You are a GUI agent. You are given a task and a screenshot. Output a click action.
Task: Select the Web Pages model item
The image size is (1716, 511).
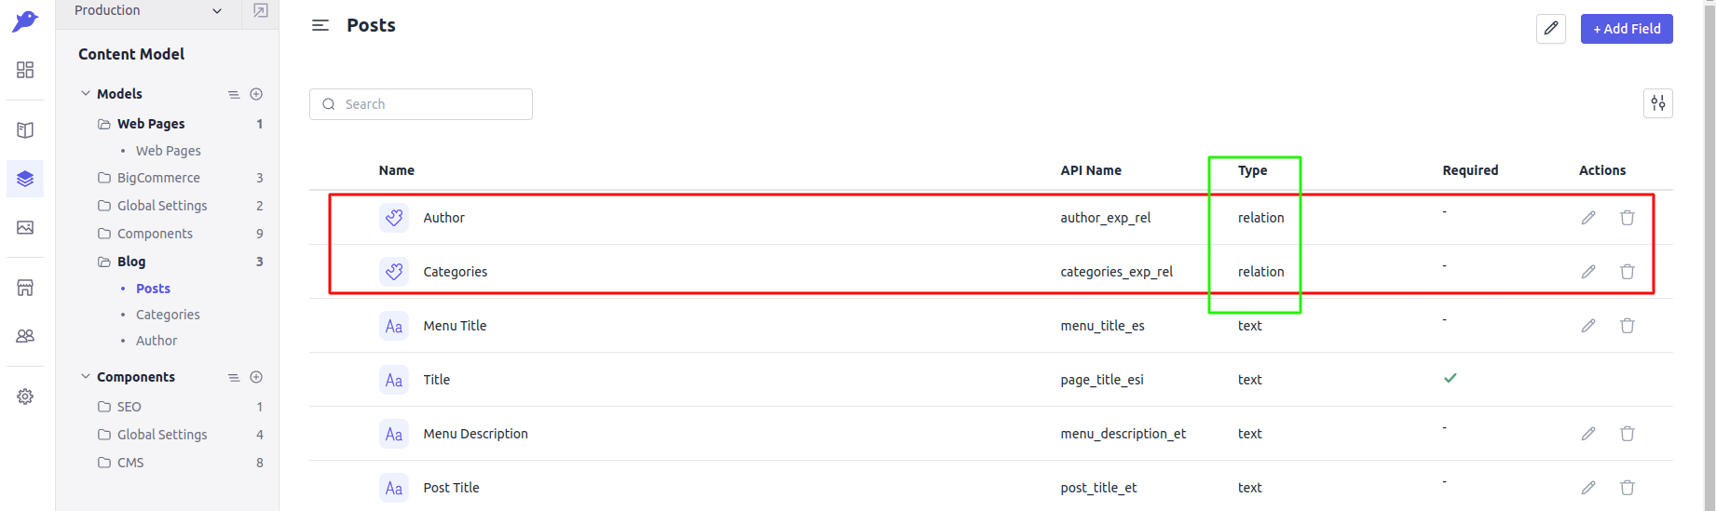point(168,151)
